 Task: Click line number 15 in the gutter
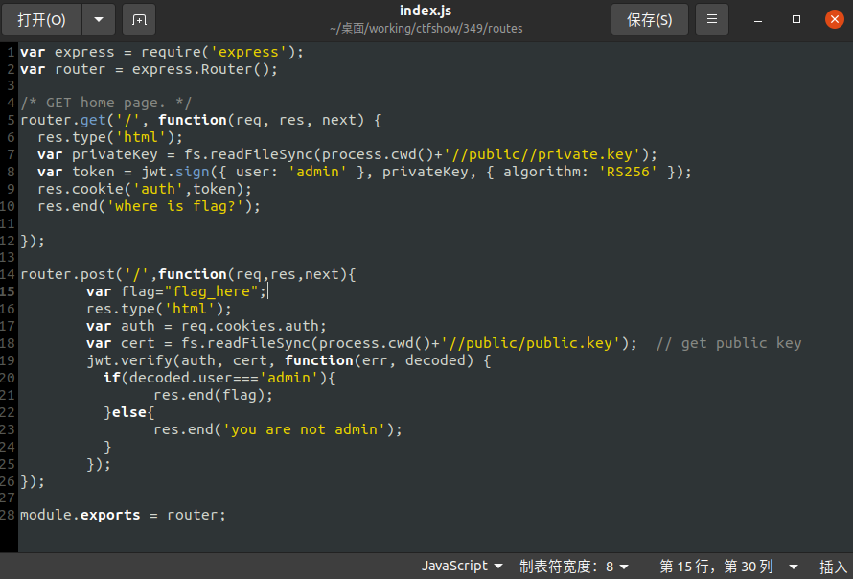tap(8, 291)
